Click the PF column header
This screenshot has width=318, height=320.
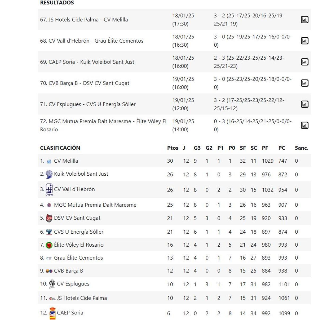click(x=265, y=148)
